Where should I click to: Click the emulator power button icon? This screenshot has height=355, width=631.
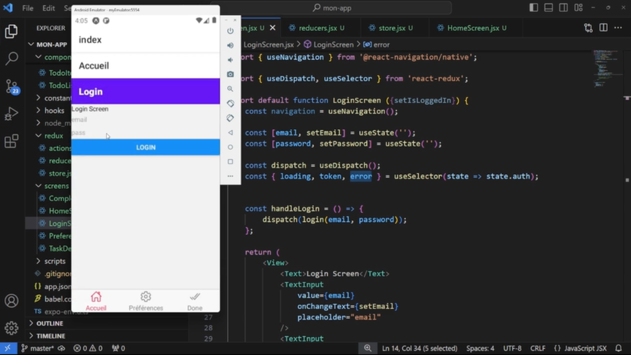pyautogui.click(x=230, y=31)
